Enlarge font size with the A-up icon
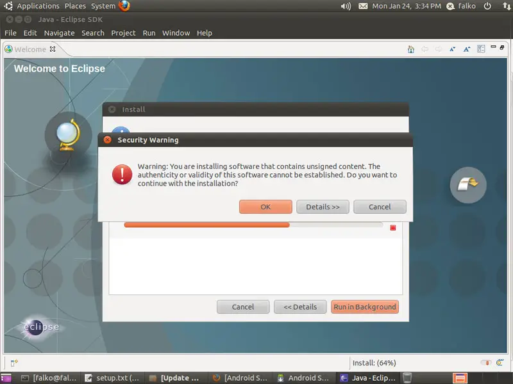Viewport: 513px width, 384px height. 467,49
